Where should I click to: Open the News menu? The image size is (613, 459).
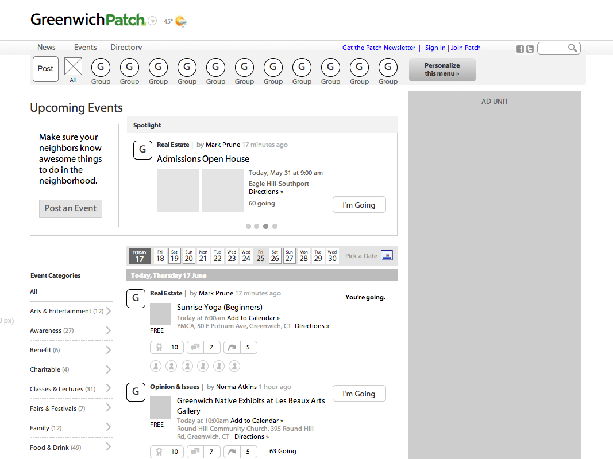[47, 47]
